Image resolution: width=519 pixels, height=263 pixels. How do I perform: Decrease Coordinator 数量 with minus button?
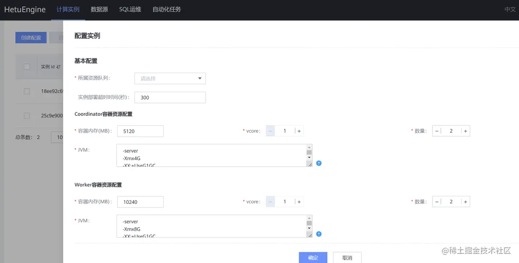[x=437, y=131]
